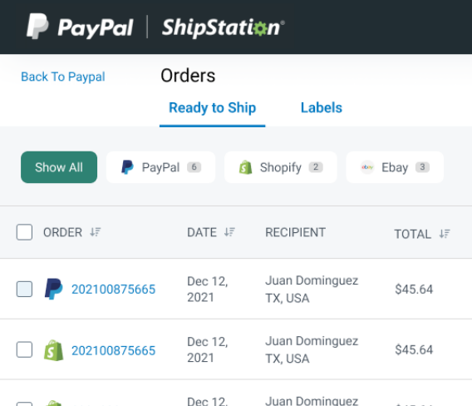This screenshot has width=472, height=406.
Task: Click the Ebay logo in filter chip
Action: click(x=367, y=167)
